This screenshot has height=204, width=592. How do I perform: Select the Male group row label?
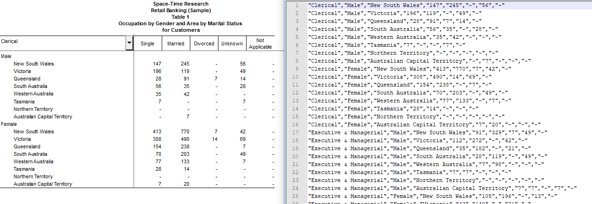click(7, 56)
